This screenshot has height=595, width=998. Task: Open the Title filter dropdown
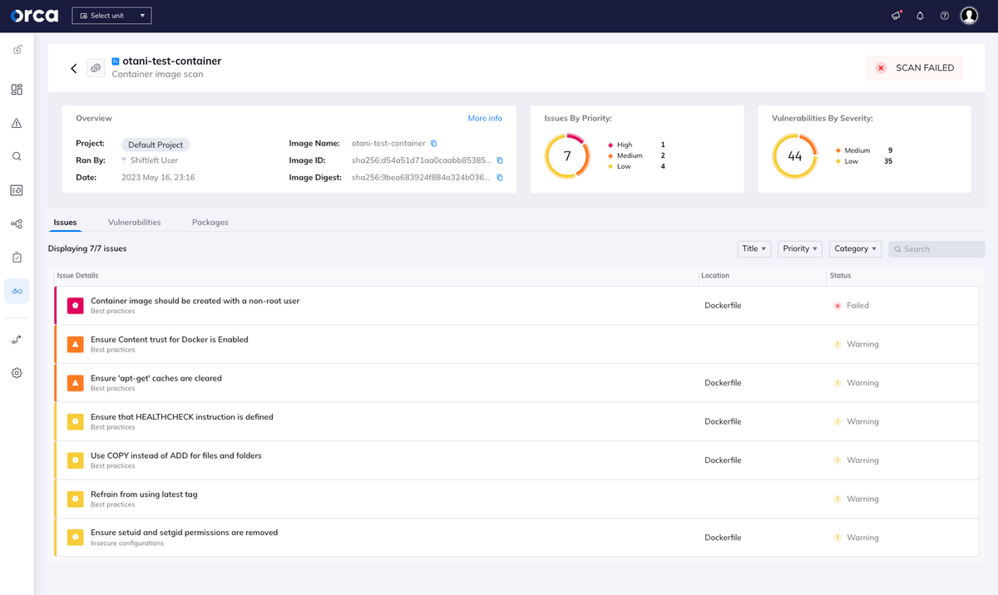pyautogui.click(x=754, y=248)
